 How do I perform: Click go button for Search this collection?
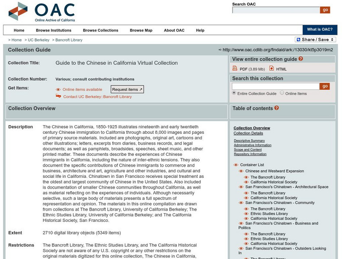click(325, 86)
